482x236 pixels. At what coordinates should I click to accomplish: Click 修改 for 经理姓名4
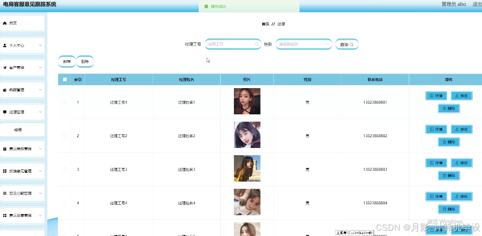[461, 197]
